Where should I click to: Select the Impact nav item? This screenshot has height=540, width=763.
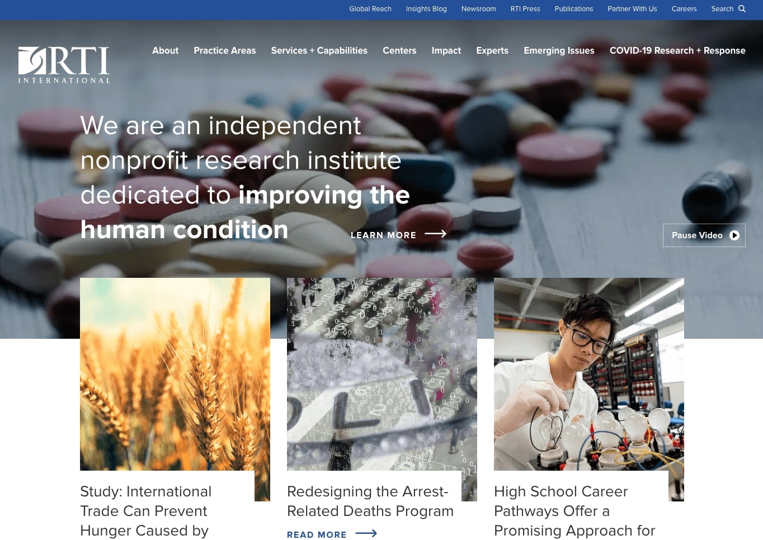tap(446, 50)
